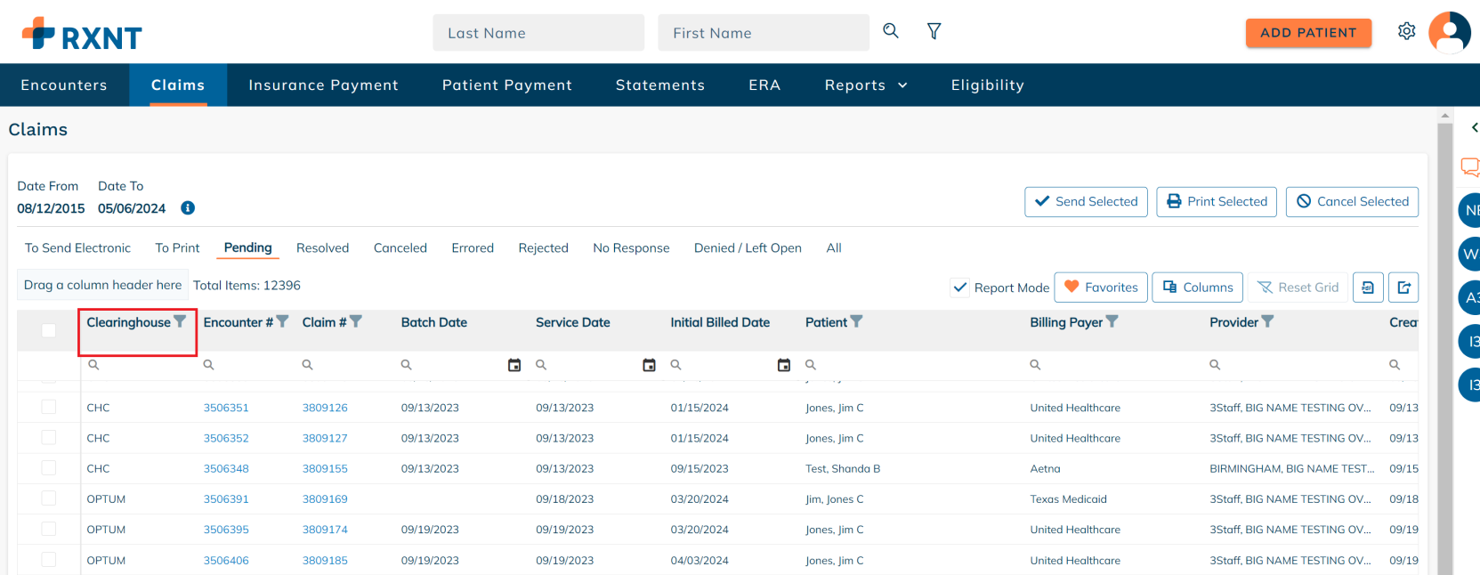Click the First Name search field
This screenshot has height=575, width=1480.
pos(764,33)
